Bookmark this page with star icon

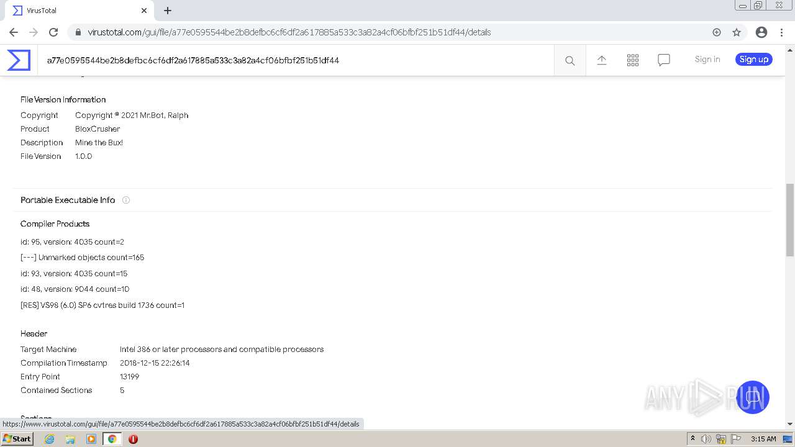click(737, 32)
